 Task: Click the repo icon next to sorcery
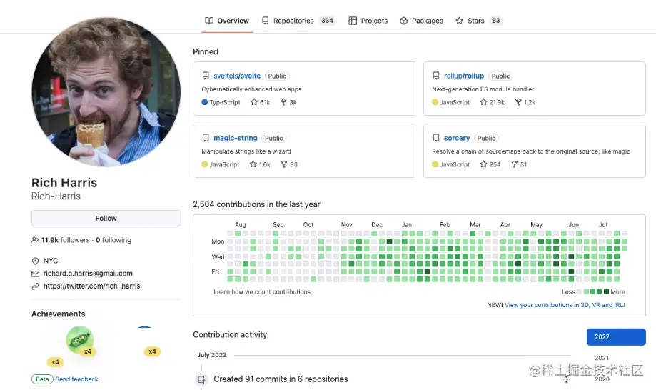[x=436, y=138]
